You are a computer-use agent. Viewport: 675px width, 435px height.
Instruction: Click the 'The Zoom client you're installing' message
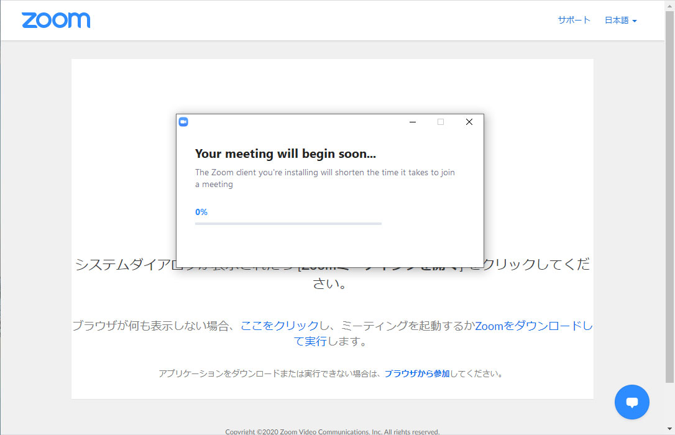point(325,178)
